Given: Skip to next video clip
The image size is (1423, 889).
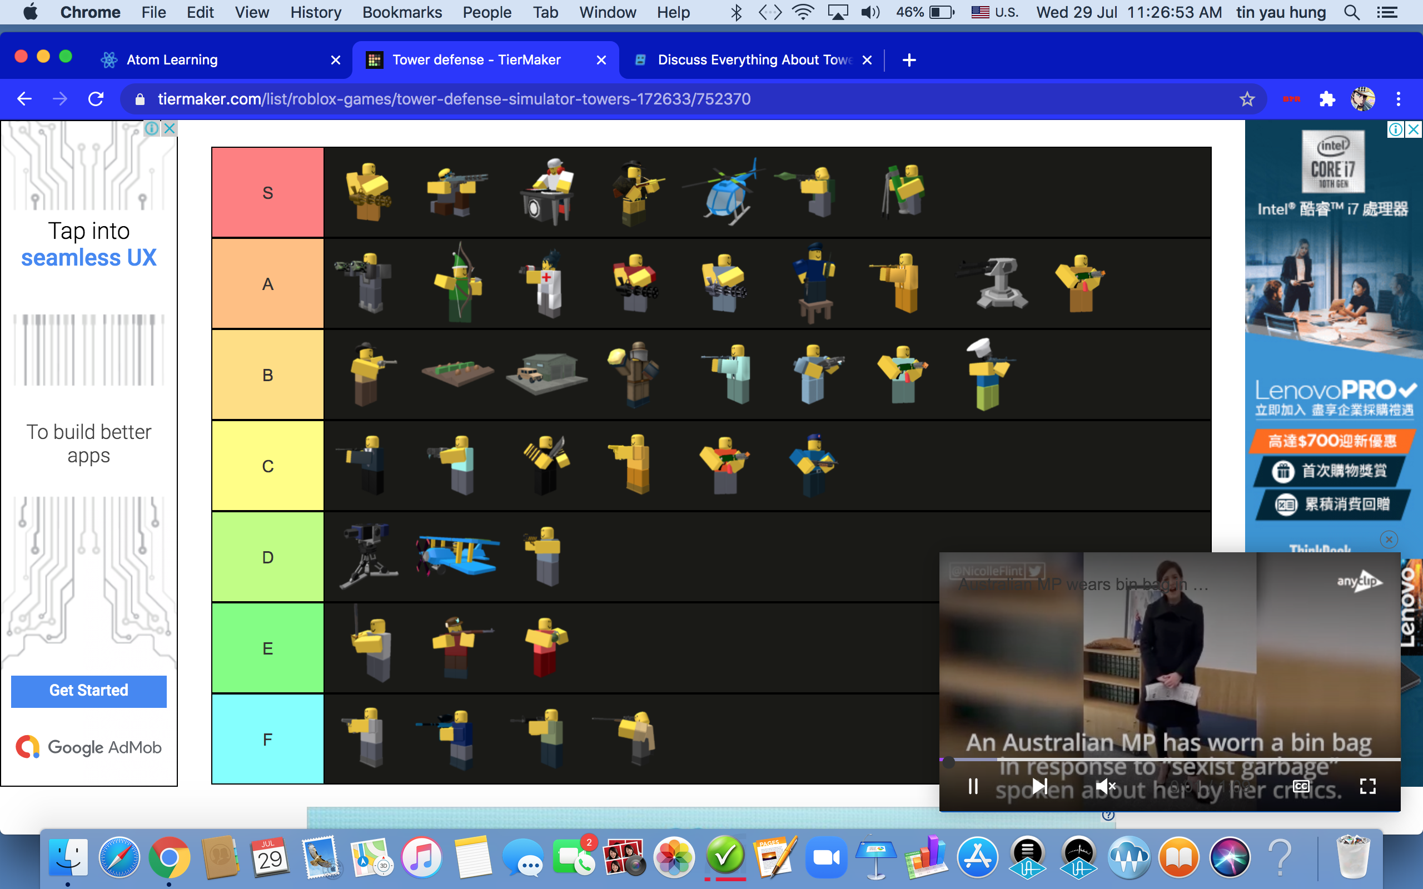Looking at the screenshot, I should click(x=1039, y=786).
